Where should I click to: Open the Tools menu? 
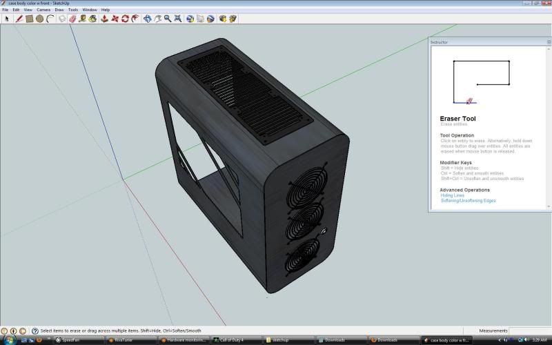[73, 10]
